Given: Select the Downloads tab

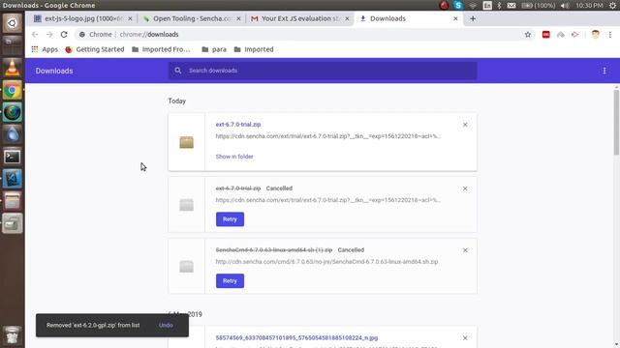Looking at the screenshot, I should pos(408,18).
